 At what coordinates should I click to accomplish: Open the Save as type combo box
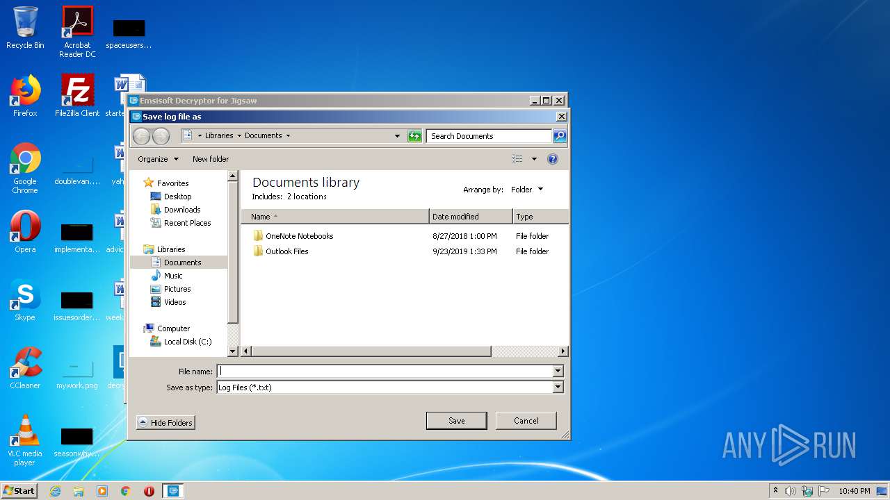pos(389,387)
